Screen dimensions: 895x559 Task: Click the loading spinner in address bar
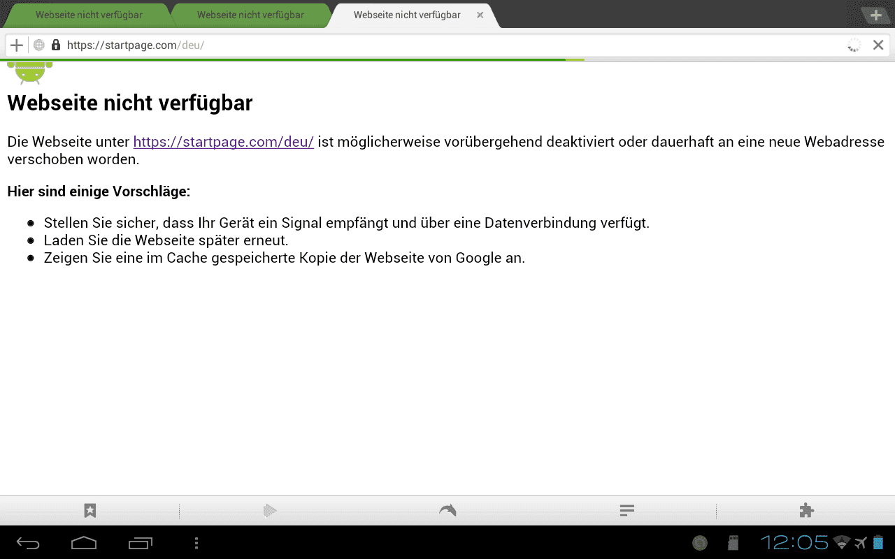coord(854,45)
